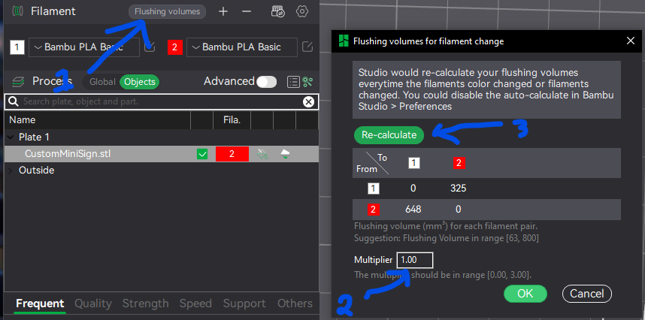Open filament 2 Bambu PLA Basic dropdown
The image size is (645, 320).
[241, 47]
